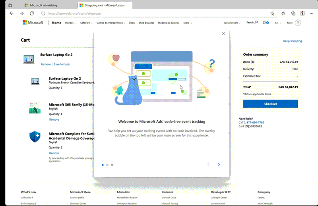Click Save for later link
The image size is (318, 206).
coord(62,64)
